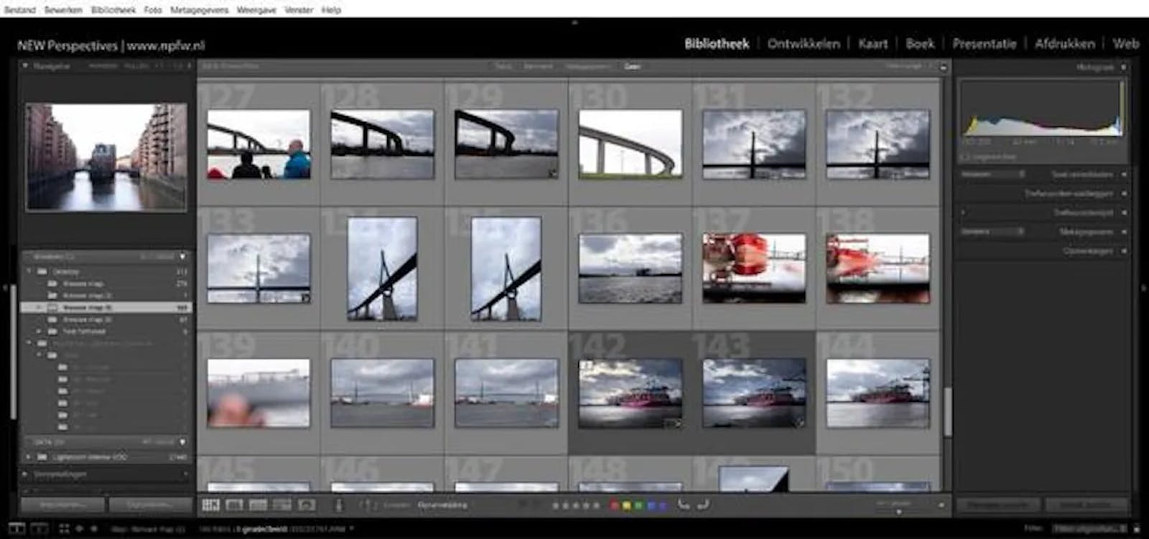Switch to Grid view in toolbar
The width and height of the screenshot is (1149, 539).
tap(210, 505)
